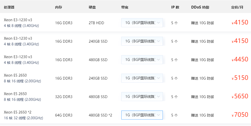
Task: Expand bandwidth dropdown in the 32G DDR3 row
Action: pos(142,97)
